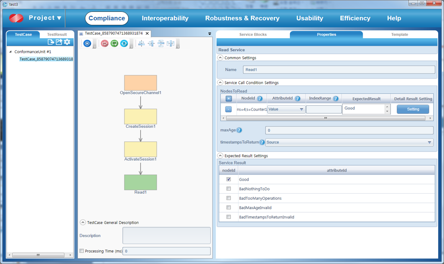
Task: Switch to the Service Blocks tab
Action: pyautogui.click(x=253, y=34)
